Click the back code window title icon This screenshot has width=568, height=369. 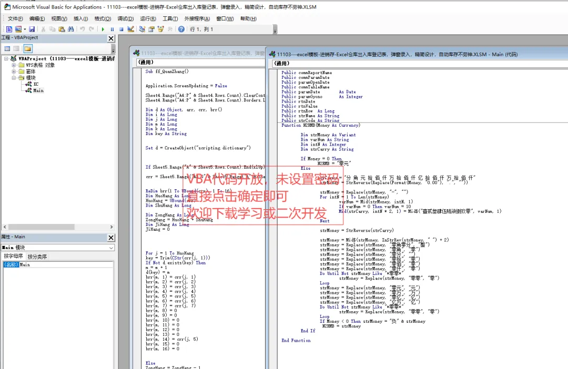[136, 53]
